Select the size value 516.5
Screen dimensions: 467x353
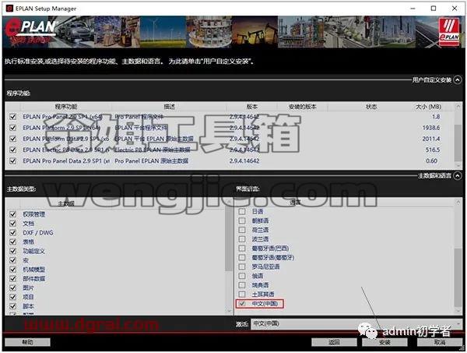[x=433, y=150]
